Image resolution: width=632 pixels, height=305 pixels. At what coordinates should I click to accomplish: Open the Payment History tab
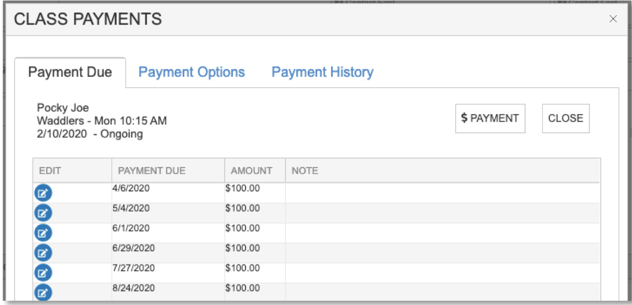pos(322,72)
